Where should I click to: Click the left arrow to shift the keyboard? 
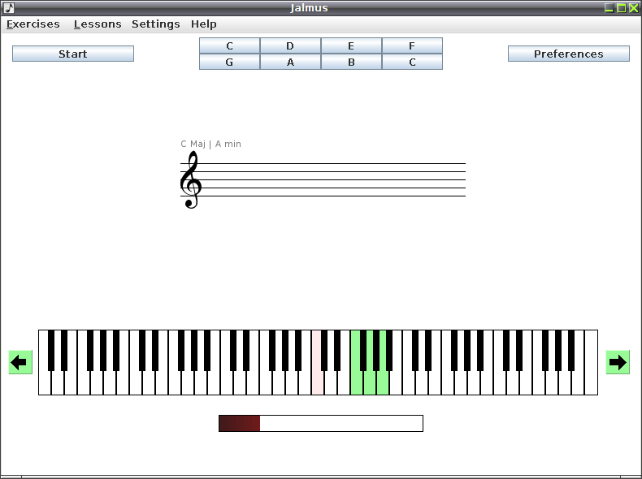[x=20, y=362]
